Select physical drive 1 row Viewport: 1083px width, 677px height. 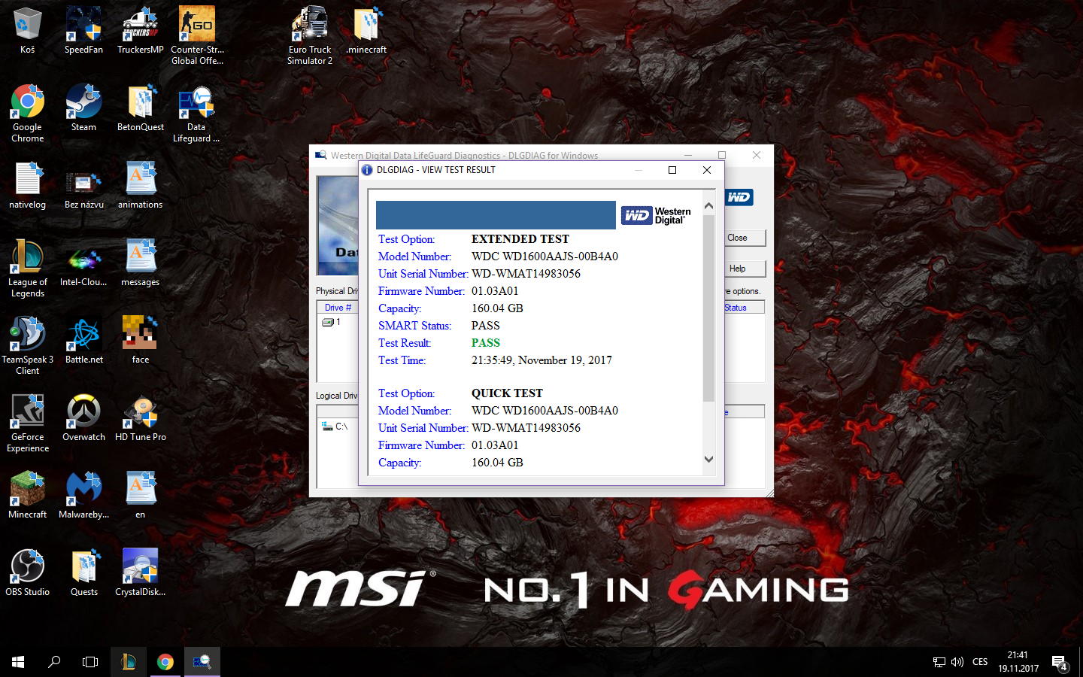pyautogui.click(x=332, y=322)
